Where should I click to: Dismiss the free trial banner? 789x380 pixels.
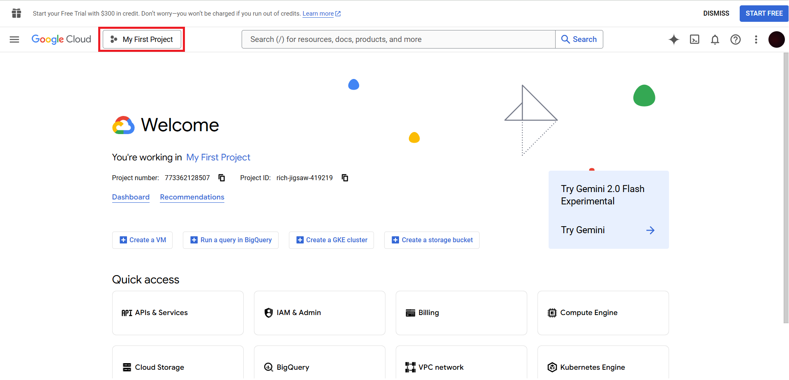pos(716,14)
